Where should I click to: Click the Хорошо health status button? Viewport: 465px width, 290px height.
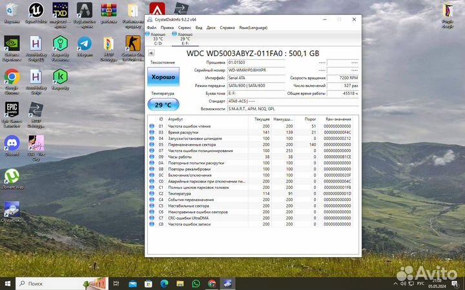point(163,77)
